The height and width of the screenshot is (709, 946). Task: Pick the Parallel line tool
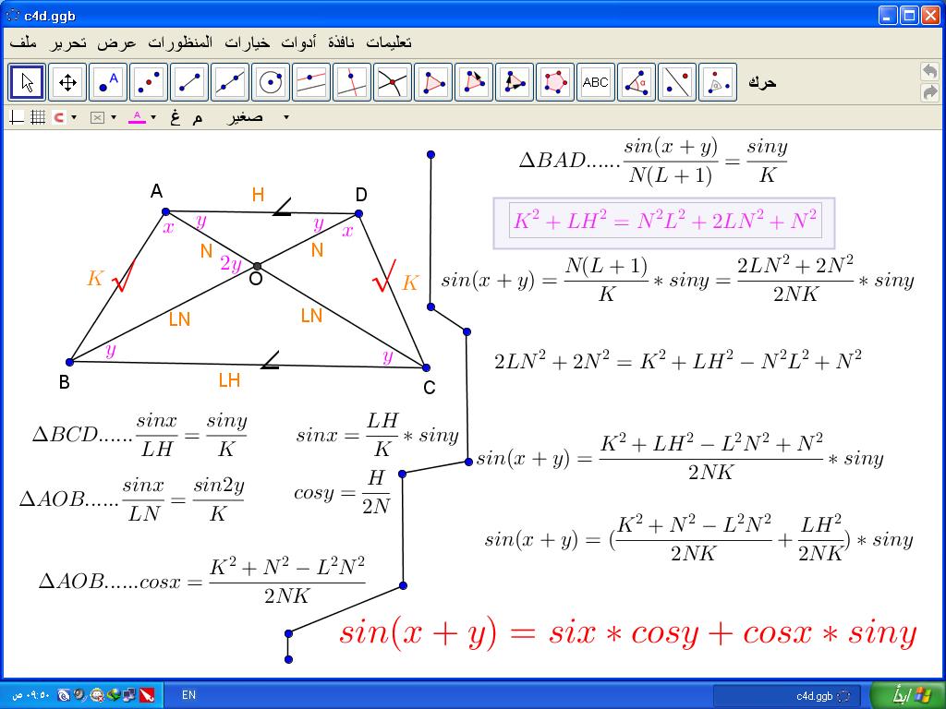pyautogui.click(x=311, y=82)
